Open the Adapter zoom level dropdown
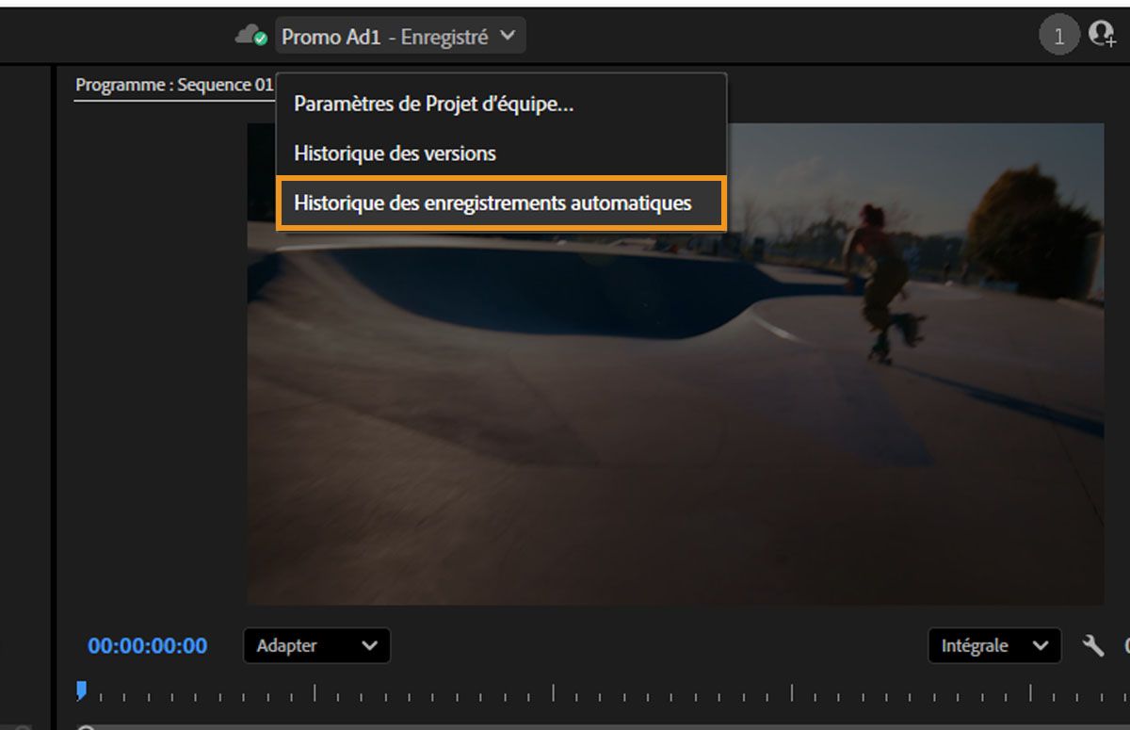The image size is (1130, 730). (315, 646)
